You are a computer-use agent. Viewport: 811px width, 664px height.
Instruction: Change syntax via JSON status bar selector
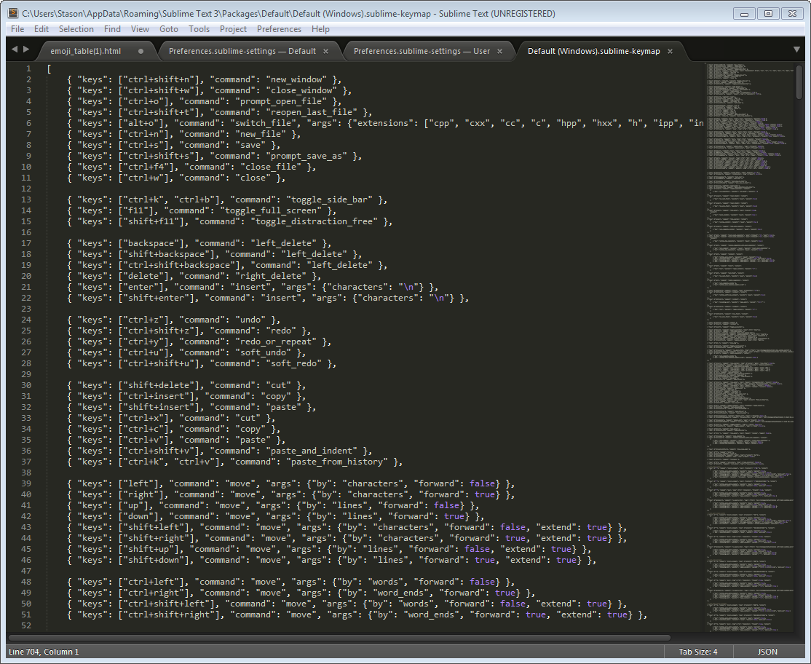(x=767, y=652)
